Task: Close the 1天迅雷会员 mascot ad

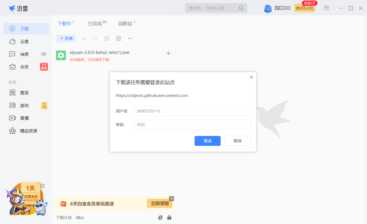Action: pyautogui.click(x=42, y=186)
